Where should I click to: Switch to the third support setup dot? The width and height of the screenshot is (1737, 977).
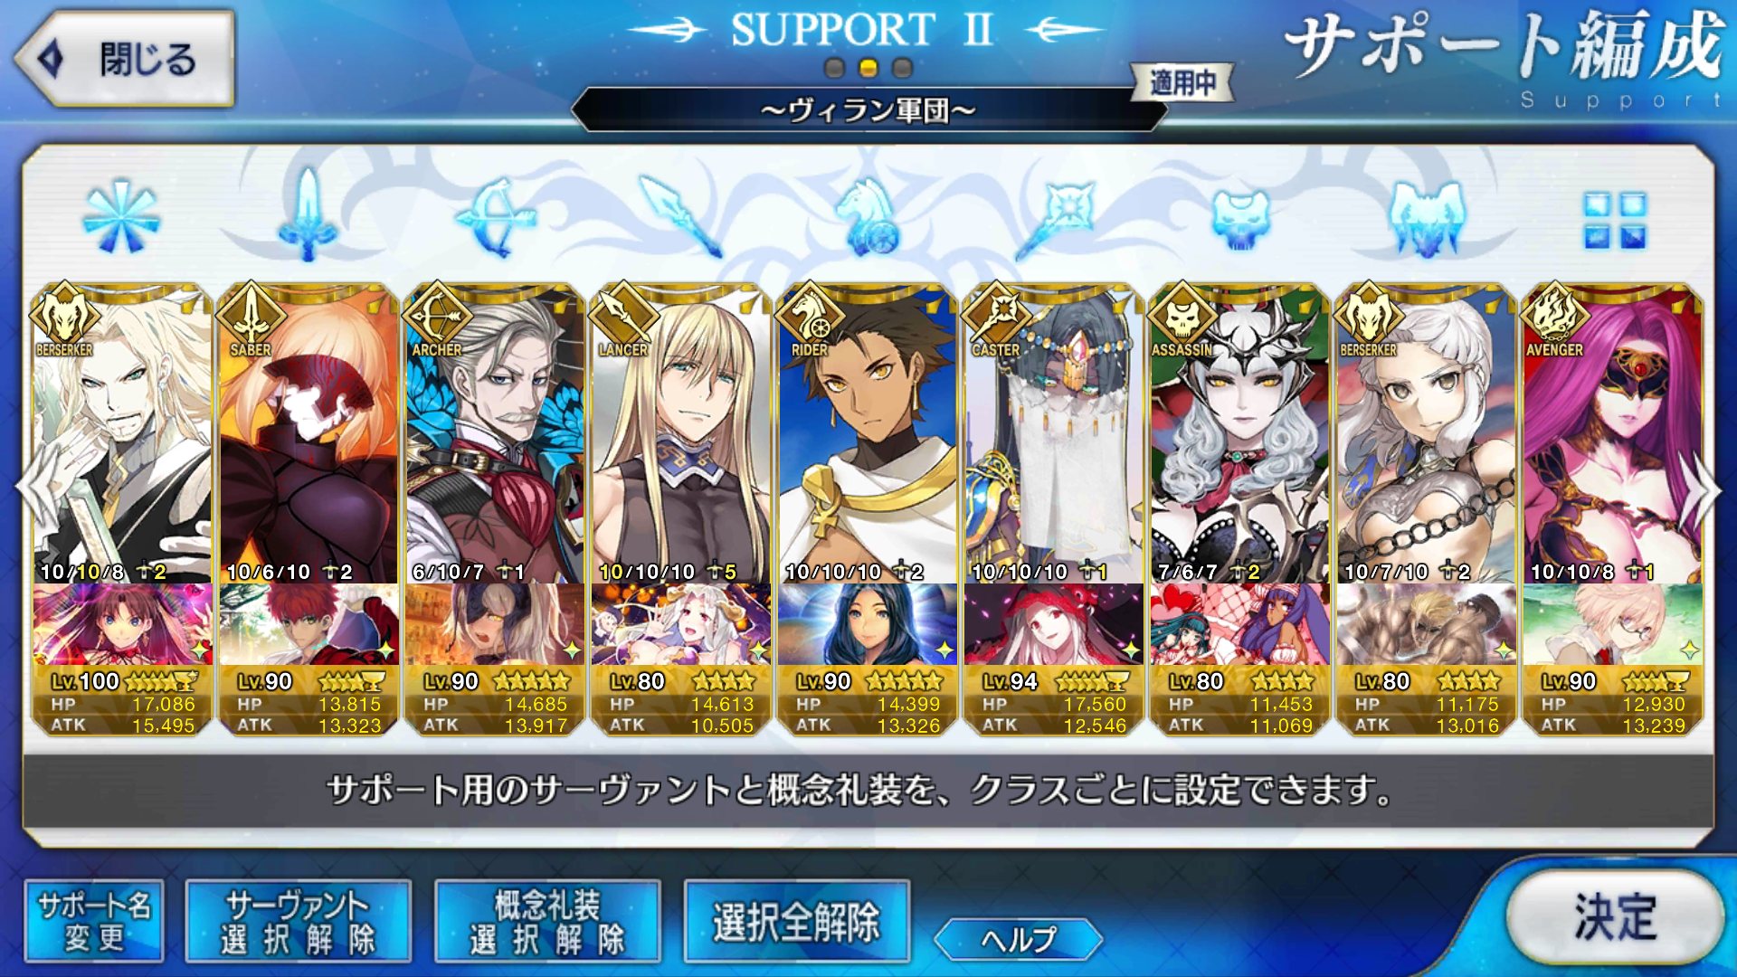pyautogui.click(x=902, y=68)
